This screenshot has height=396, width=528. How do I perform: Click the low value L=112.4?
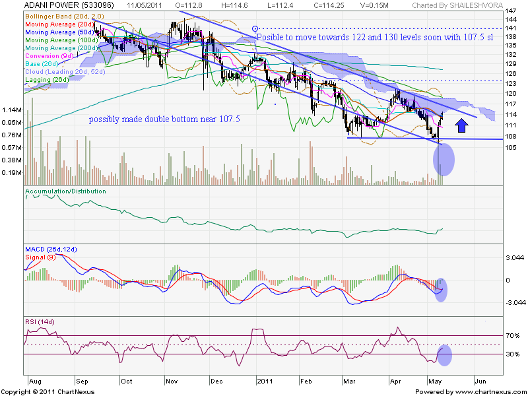tap(279, 5)
